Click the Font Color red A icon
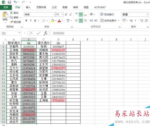This screenshot has height=126, width=150. (59, 21)
